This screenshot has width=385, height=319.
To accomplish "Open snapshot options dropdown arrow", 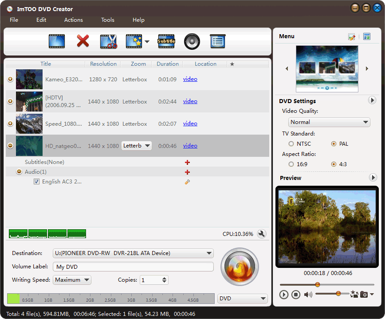I will coord(372,294).
